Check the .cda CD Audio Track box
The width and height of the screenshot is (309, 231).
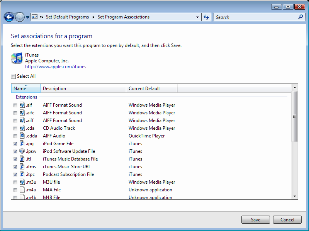coord(15,128)
